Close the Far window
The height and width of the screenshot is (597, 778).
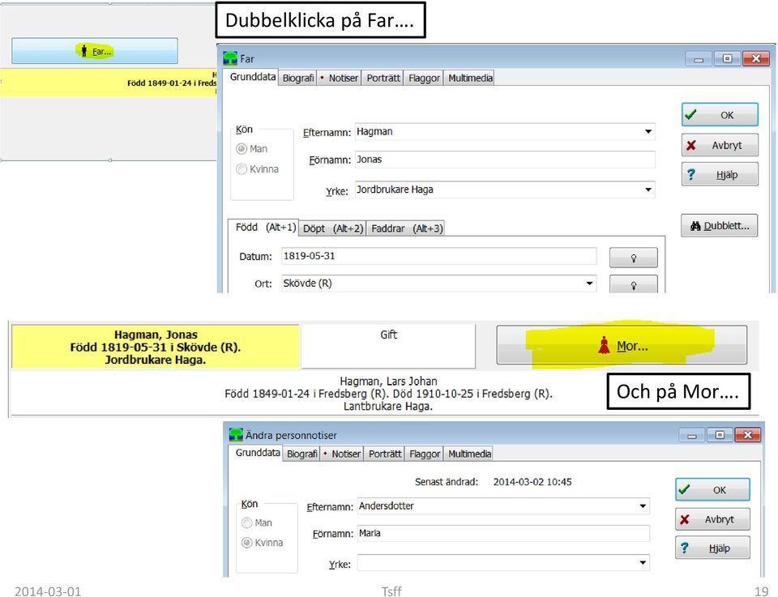755,58
